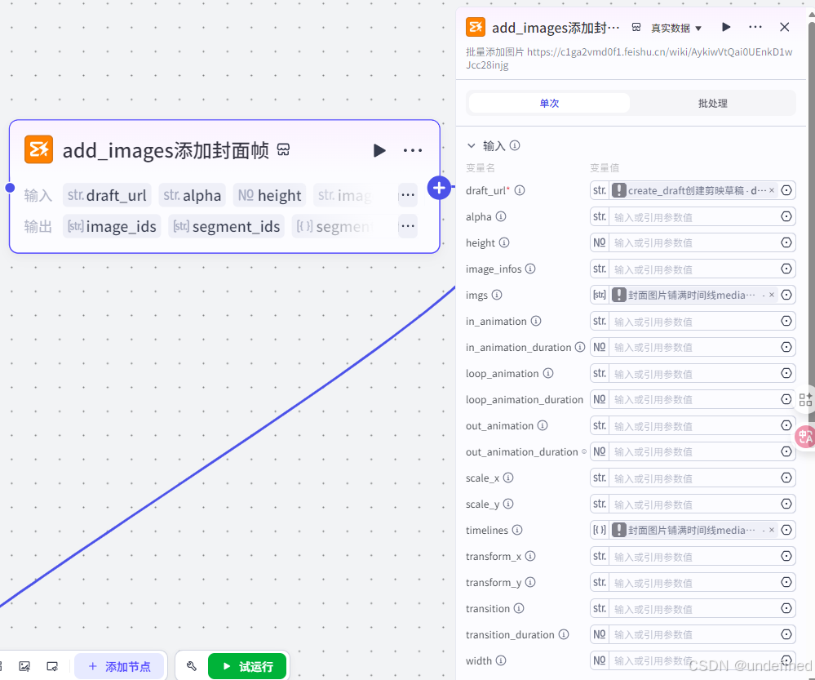Click 添加节点 button

coord(119,666)
